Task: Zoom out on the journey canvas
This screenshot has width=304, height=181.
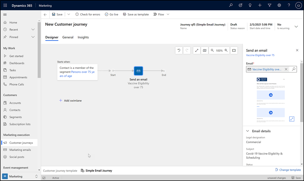Action: [212, 51]
